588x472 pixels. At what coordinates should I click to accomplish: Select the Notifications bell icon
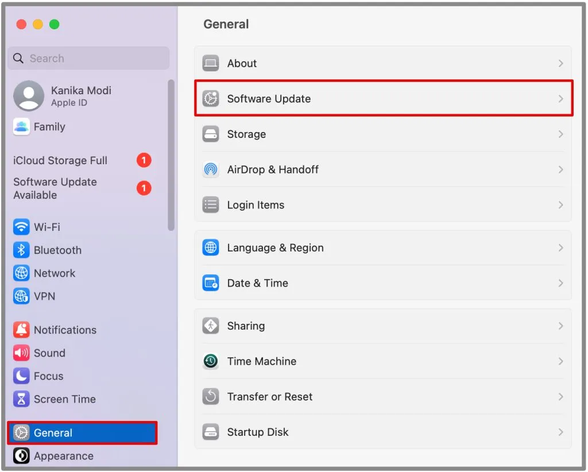(x=21, y=330)
